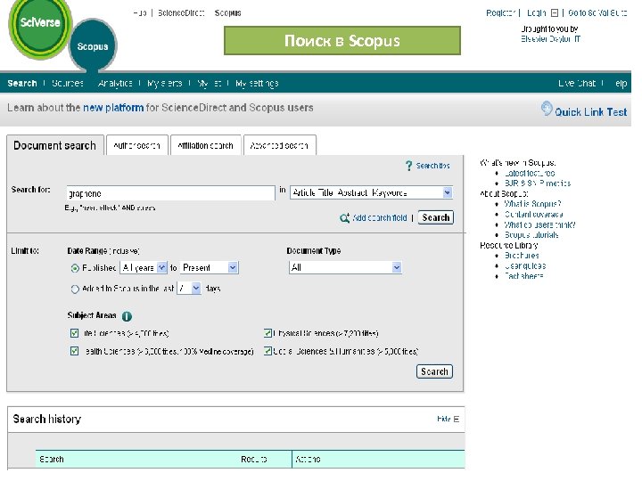Click the Search button below Subject Areas
The image size is (642, 481).
click(x=434, y=371)
